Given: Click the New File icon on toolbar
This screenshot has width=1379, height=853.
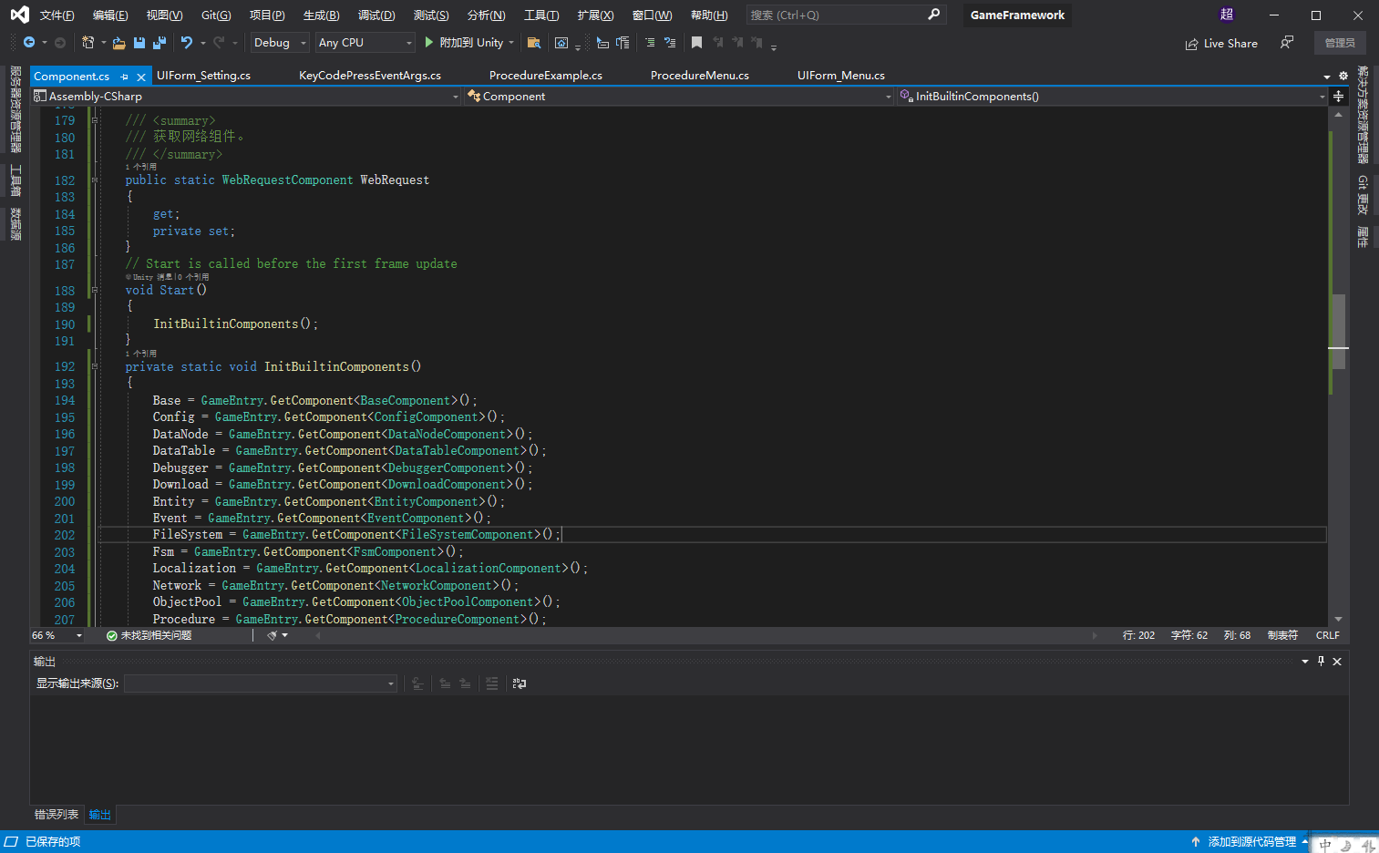Looking at the screenshot, I should [88, 42].
